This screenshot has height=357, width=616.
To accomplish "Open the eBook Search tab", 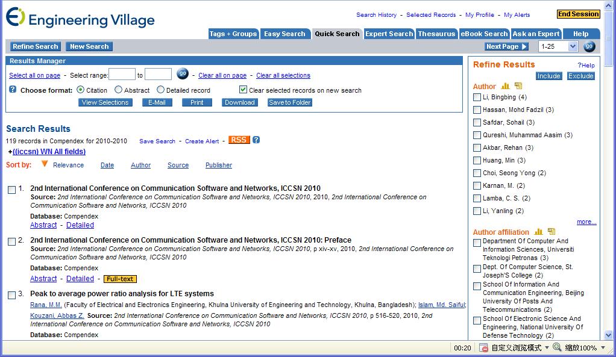I will click(x=485, y=34).
